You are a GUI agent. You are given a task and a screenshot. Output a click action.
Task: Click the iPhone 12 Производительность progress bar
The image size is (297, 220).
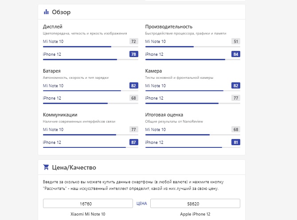[x=193, y=60]
